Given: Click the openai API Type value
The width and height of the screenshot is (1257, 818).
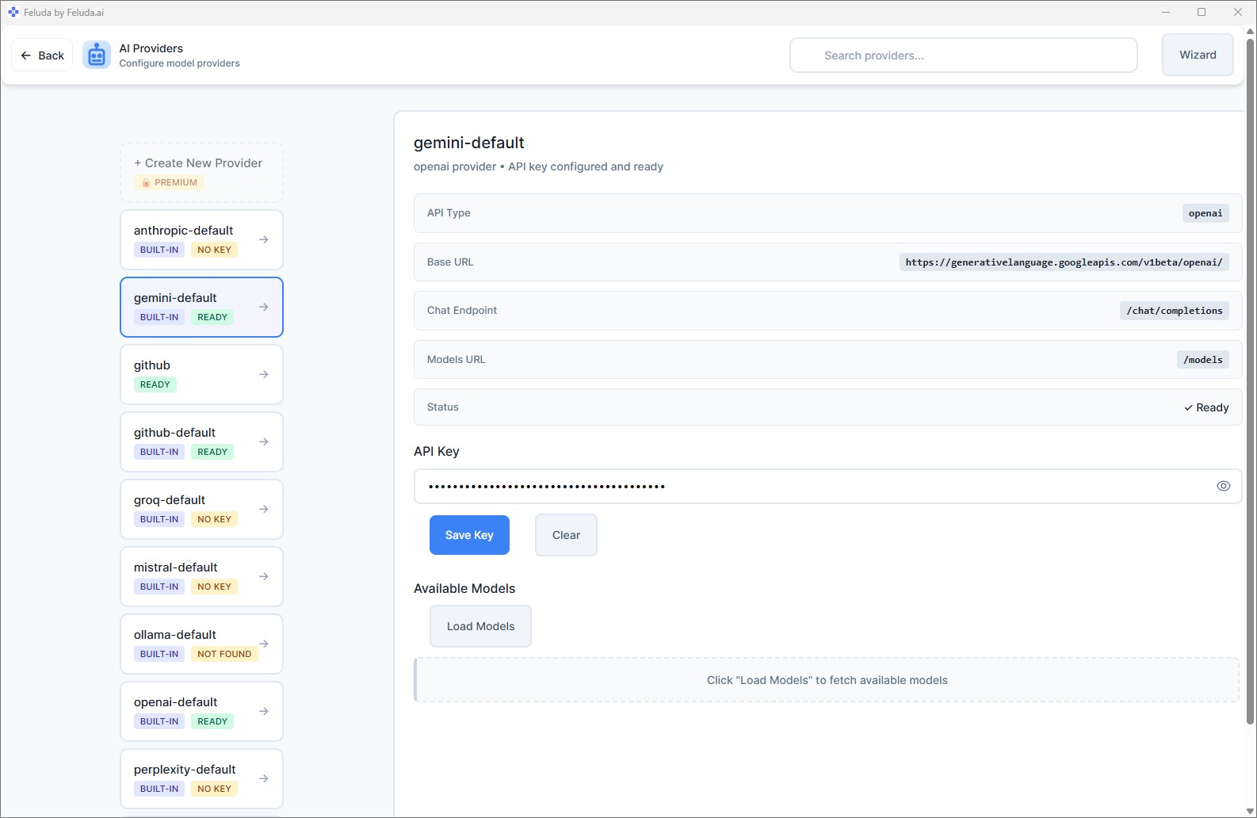Looking at the screenshot, I should (x=1205, y=213).
